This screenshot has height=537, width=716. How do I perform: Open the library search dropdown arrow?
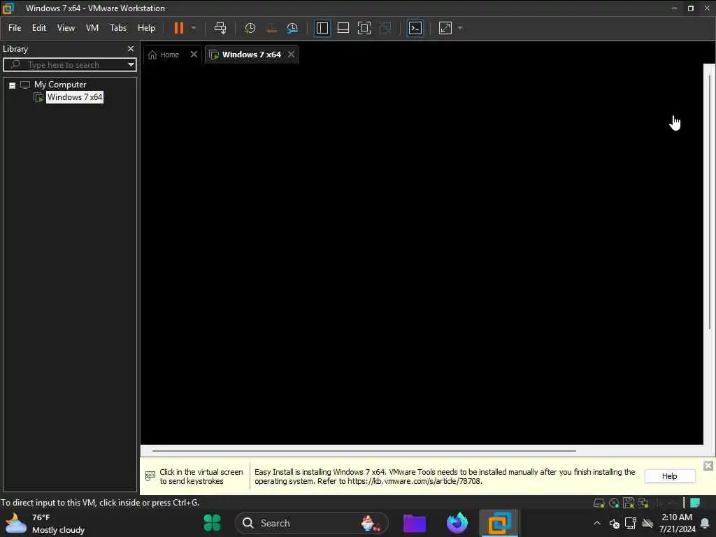(x=131, y=64)
